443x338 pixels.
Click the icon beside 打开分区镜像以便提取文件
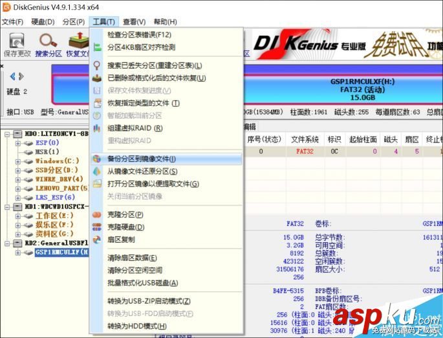coord(97,184)
